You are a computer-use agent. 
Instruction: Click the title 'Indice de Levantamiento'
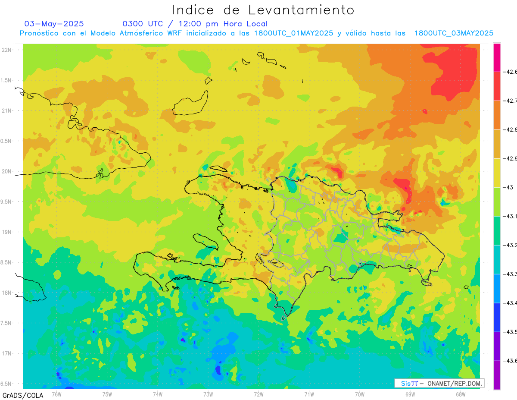pos(263,10)
